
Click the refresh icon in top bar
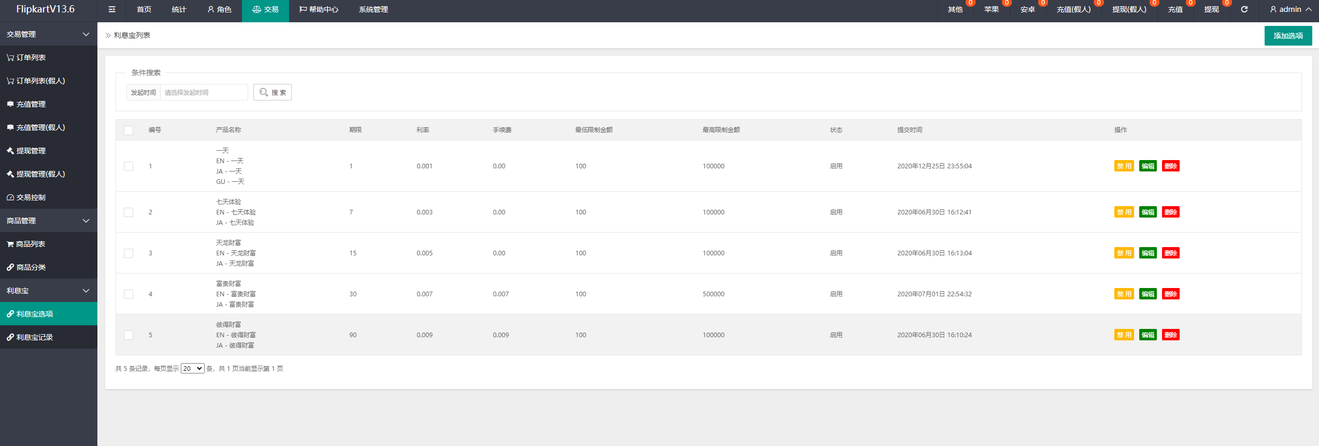1244,9
